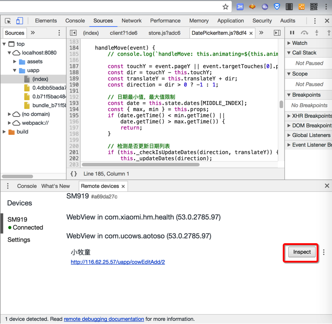
Task: Open the Security tab
Action: [262, 21]
